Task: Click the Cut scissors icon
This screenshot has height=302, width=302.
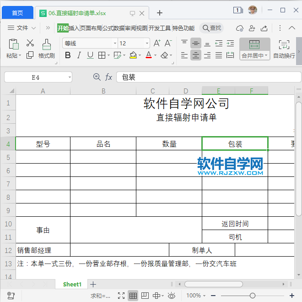Action: coord(30,43)
